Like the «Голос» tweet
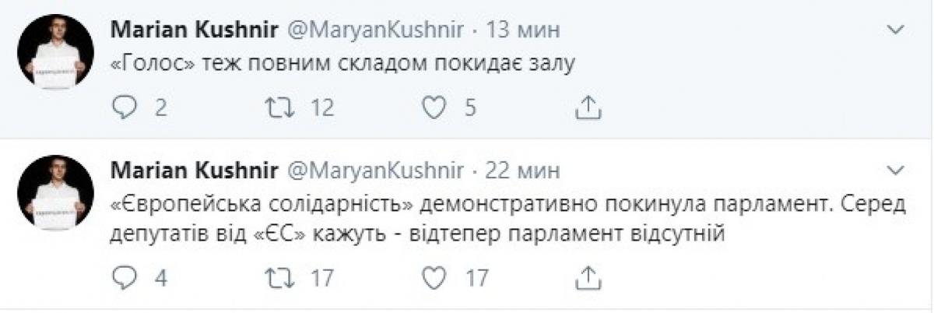This screenshot has width=934, height=313. click(x=433, y=107)
